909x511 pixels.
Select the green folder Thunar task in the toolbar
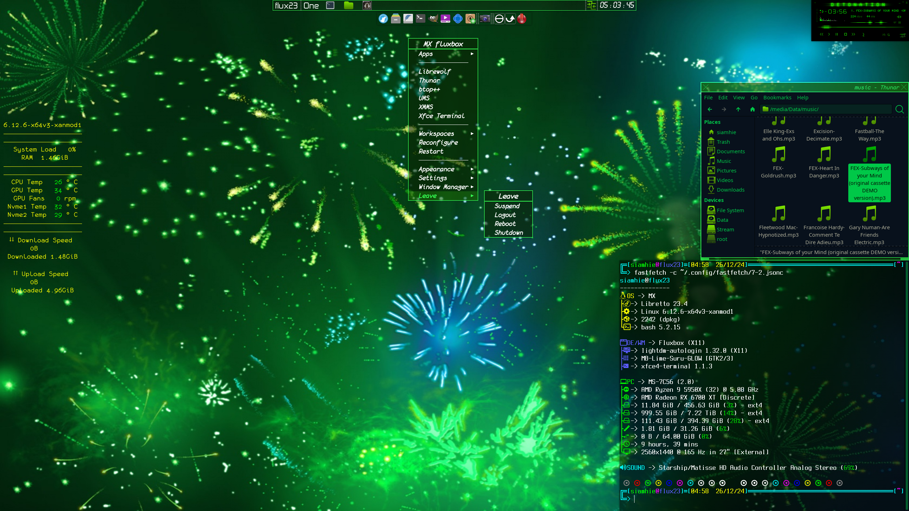point(349,5)
